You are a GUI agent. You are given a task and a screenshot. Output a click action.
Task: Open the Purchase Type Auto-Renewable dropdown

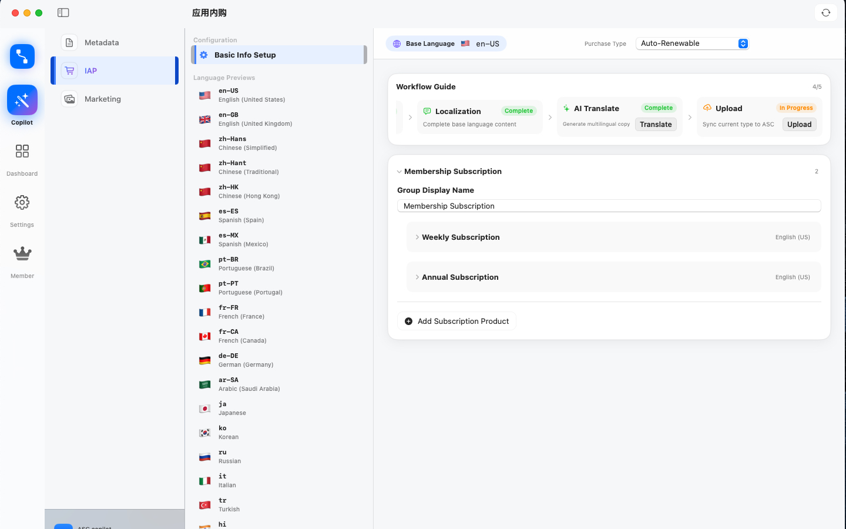tap(692, 43)
